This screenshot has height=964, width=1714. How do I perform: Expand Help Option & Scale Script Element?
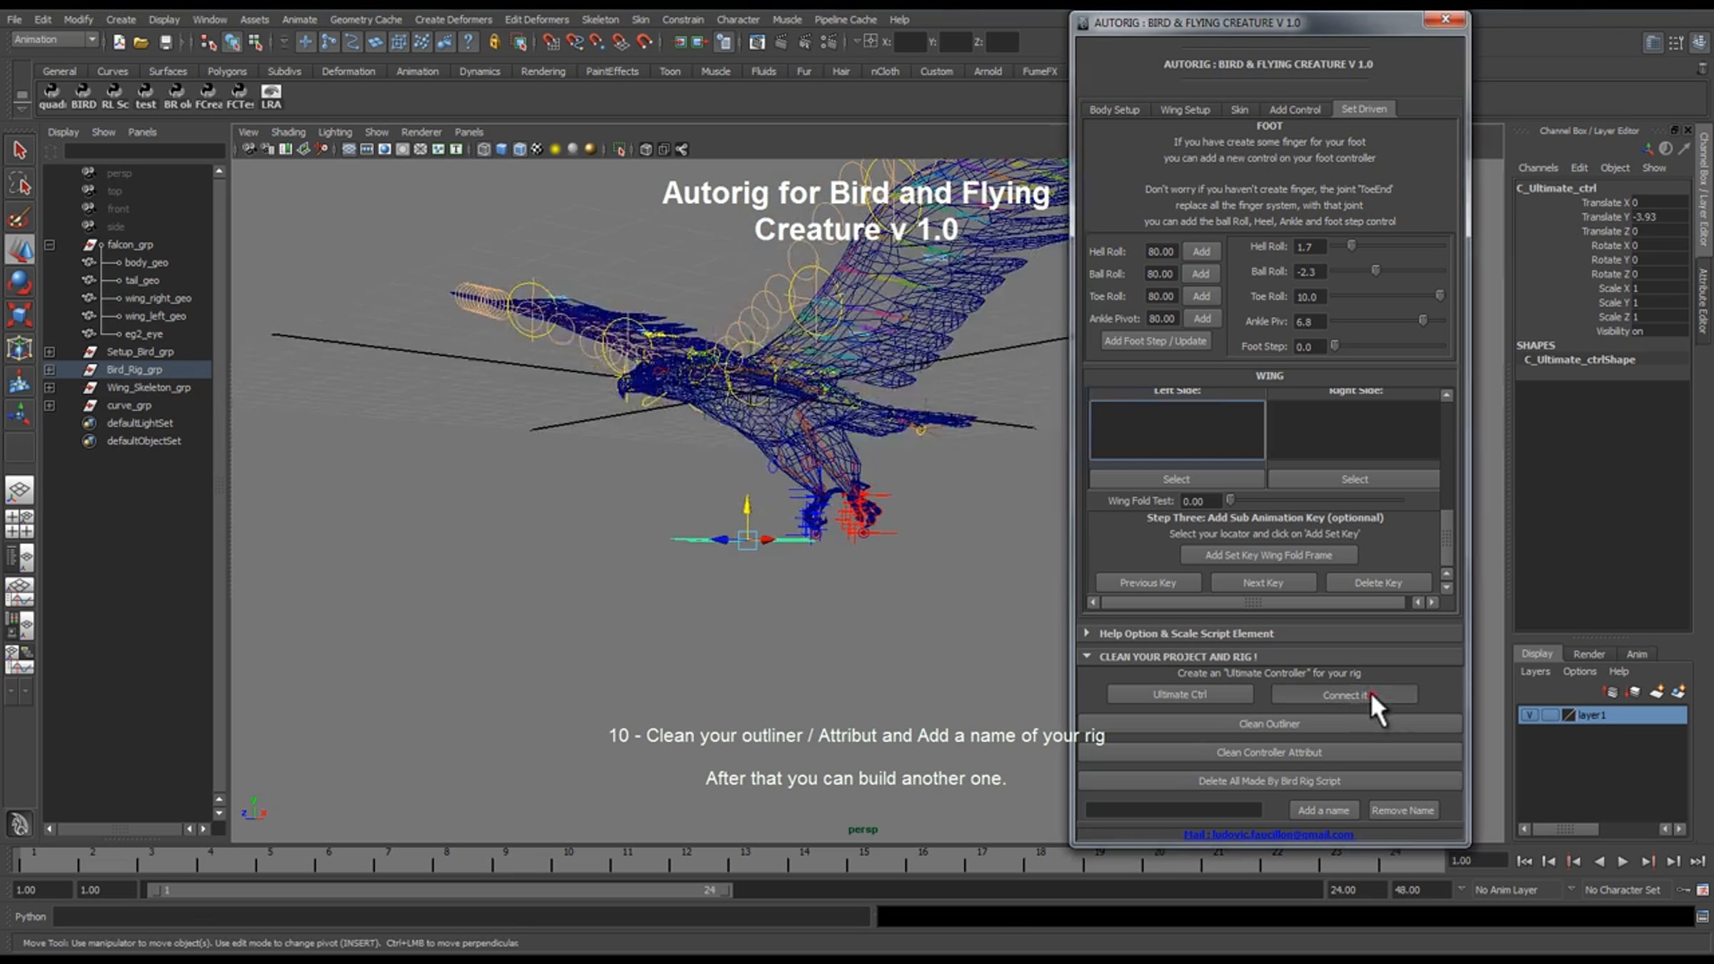click(1086, 633)
